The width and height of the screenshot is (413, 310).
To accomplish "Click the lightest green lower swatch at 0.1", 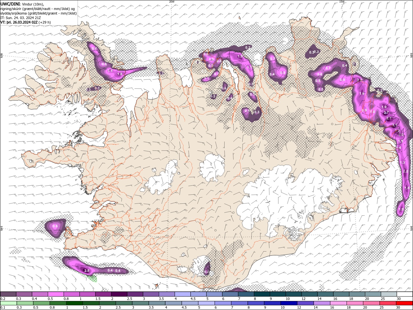I will pos(8,303).
